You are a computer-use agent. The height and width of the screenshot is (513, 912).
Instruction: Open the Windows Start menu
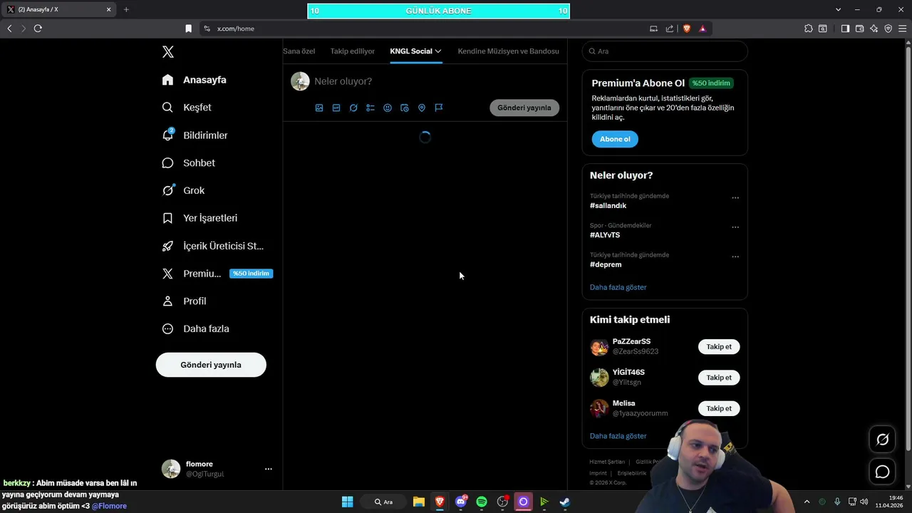tap(347, 502)
